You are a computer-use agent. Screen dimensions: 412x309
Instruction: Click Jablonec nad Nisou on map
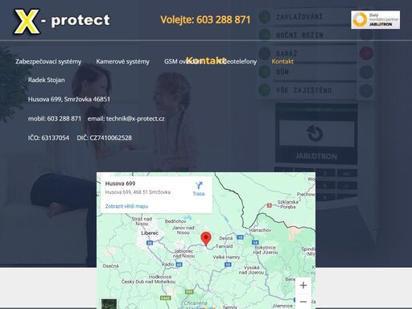pyautogui.click(x=183, y=253)
